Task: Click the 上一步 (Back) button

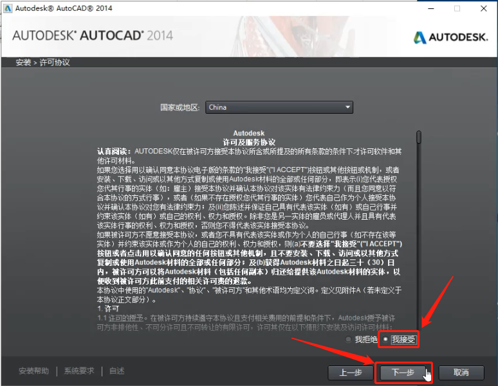Action: click(x=351, y=373)
